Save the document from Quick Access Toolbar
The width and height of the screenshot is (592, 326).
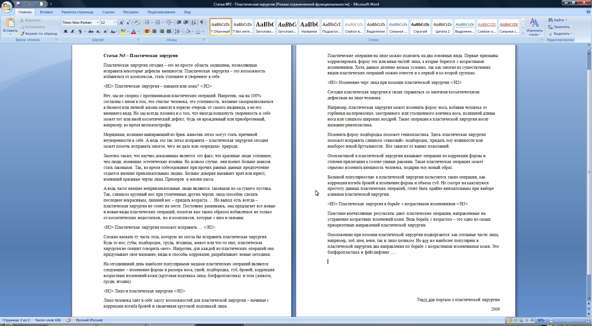coord(18,4)
